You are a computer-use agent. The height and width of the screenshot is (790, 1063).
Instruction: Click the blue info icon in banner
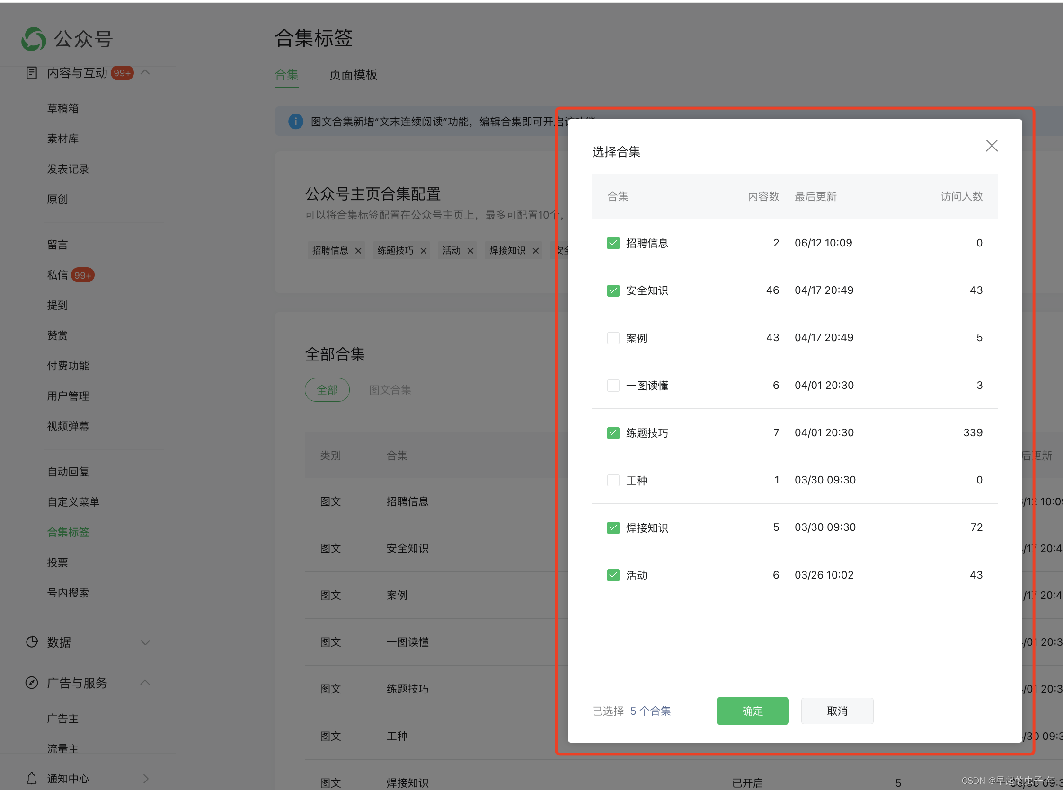(296, 122)
